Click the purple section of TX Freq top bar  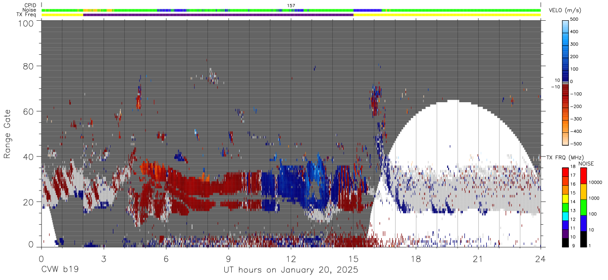[218, 15]
